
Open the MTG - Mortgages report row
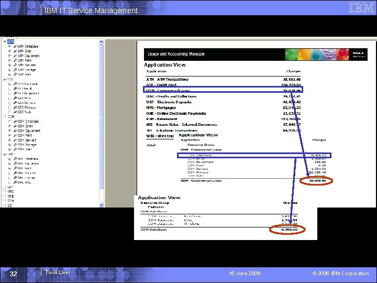pyautogui.click(x=224, y=108)
